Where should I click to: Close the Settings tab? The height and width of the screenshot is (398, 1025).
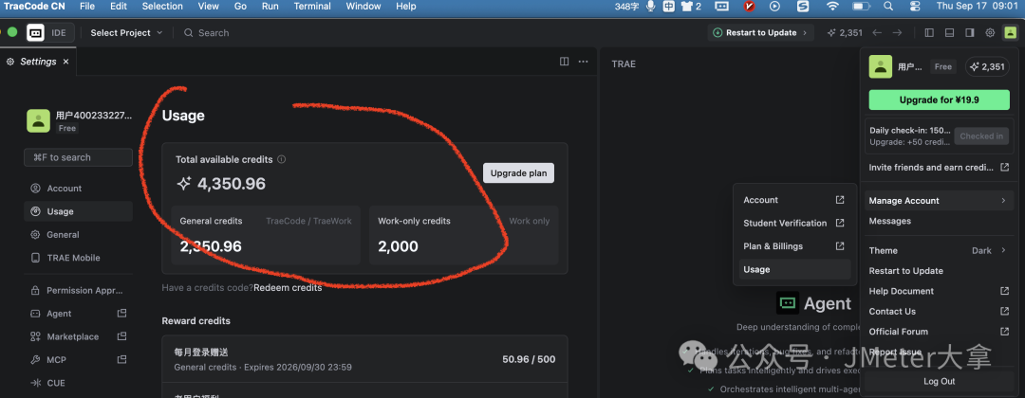coord(65,62)
